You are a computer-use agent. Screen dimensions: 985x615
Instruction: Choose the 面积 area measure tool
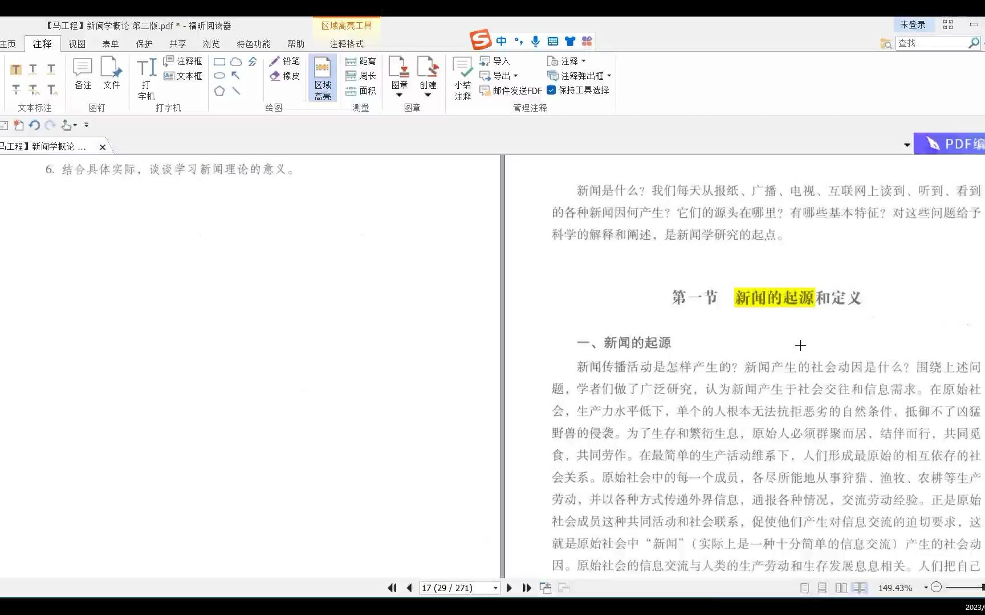coord(360,91)
